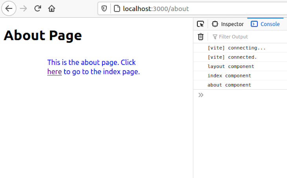The height and width of the screenshot is (178, 287).
Task: Activate the DevTools element picker
Action: pyautogui.click(x=201, y=24)
